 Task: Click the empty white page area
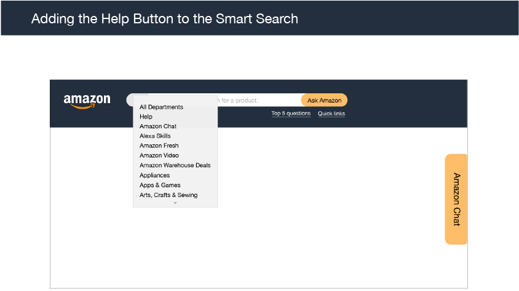331,208
